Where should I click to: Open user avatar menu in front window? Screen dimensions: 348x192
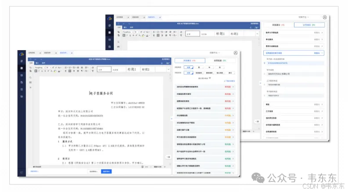(236, 53)
